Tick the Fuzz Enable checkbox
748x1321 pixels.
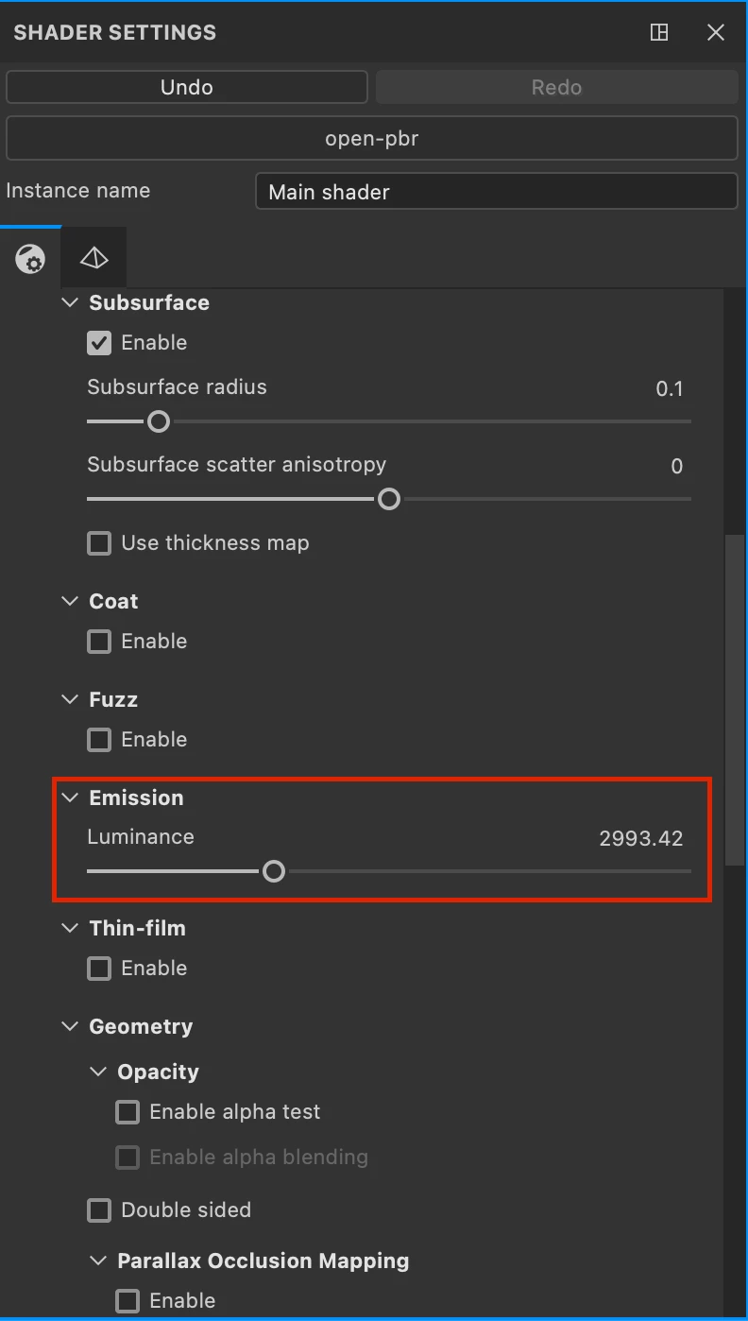coord(99,740)
